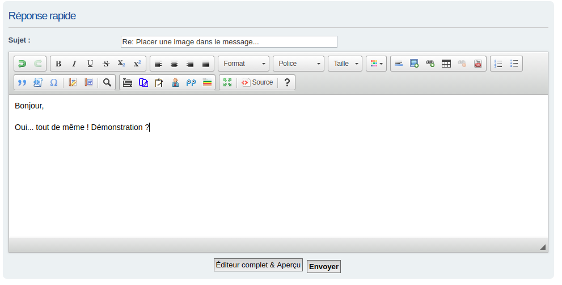Click the Envoyer button
562x285 pixels.
pyautogui.click(x=324, y=266)
